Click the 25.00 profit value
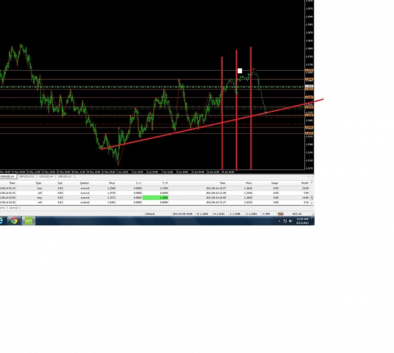Screen dimensions: 394x353 tap(305, 188)
